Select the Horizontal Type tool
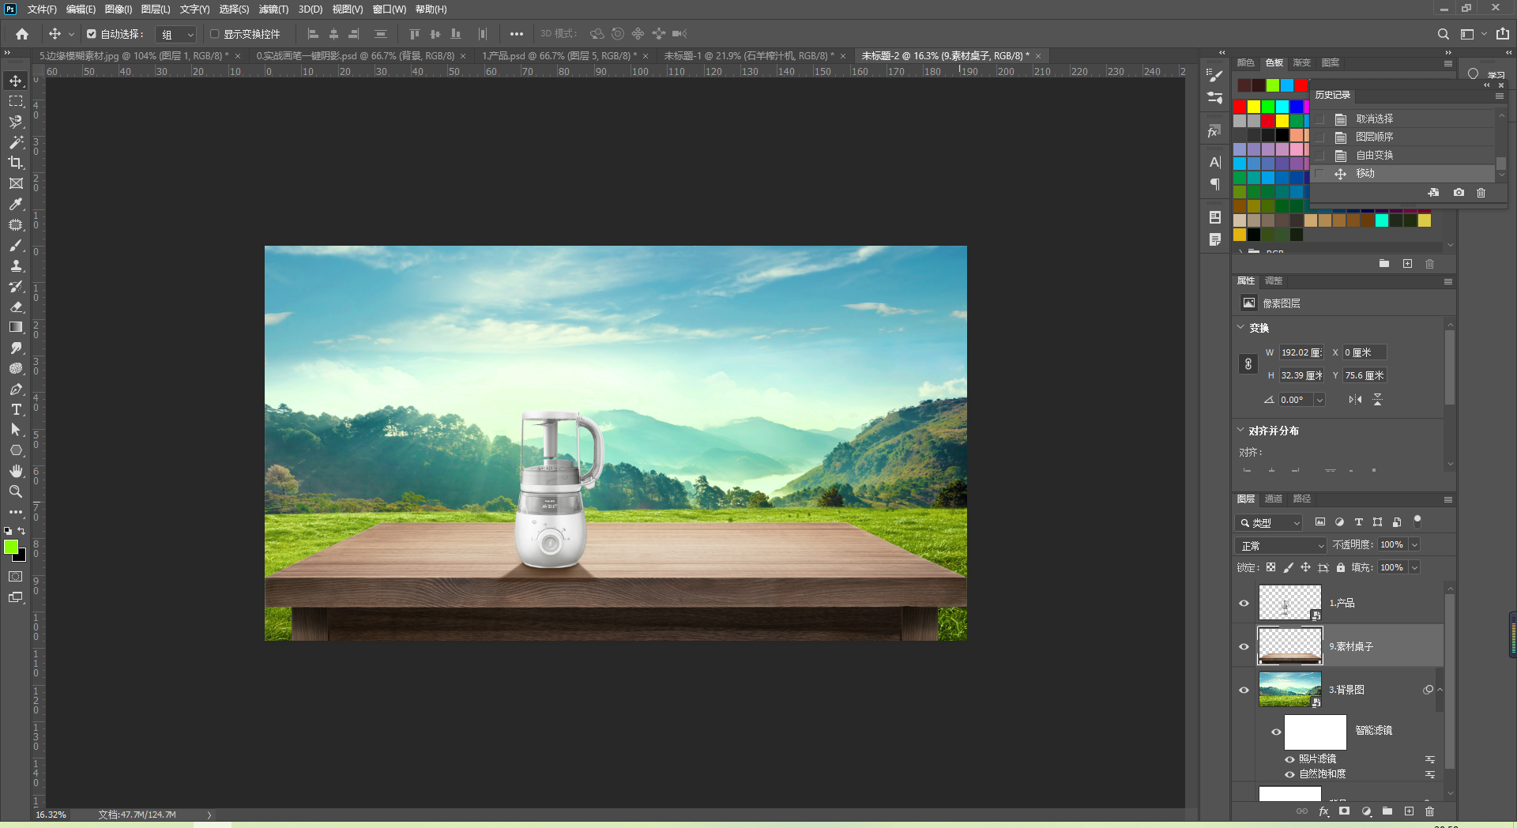This screenshot has width=1517, height=828. (x=16, y=409)
